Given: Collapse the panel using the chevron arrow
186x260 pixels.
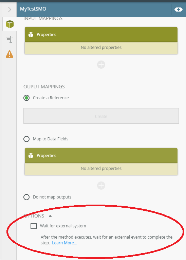Looking at the screenshot, I should click(x=10, y=10).
